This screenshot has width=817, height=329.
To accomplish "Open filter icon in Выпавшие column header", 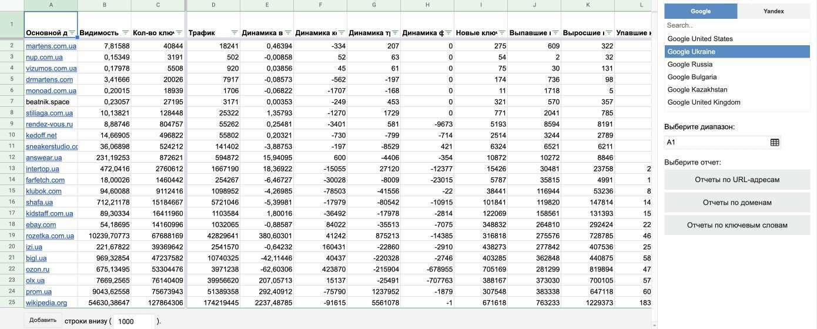I will [555, 33].
